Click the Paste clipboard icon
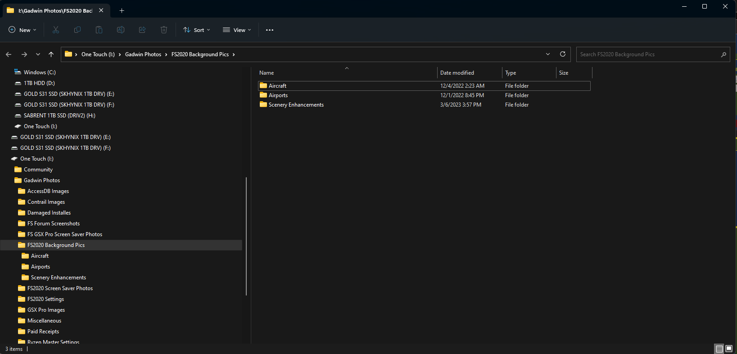 tap(99, 30)
